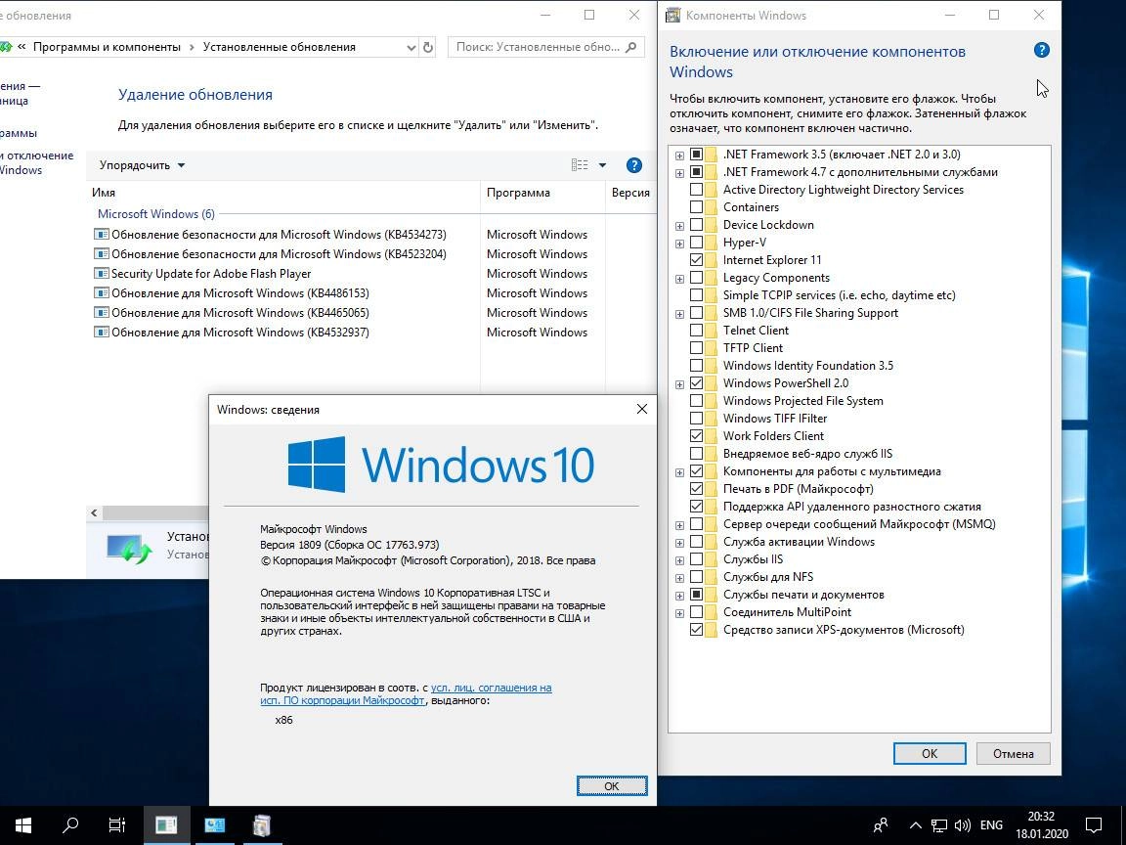The image size is (1126, 845).
Task: Change view layout icon in updates toolbar
Action: click(580, 165)
